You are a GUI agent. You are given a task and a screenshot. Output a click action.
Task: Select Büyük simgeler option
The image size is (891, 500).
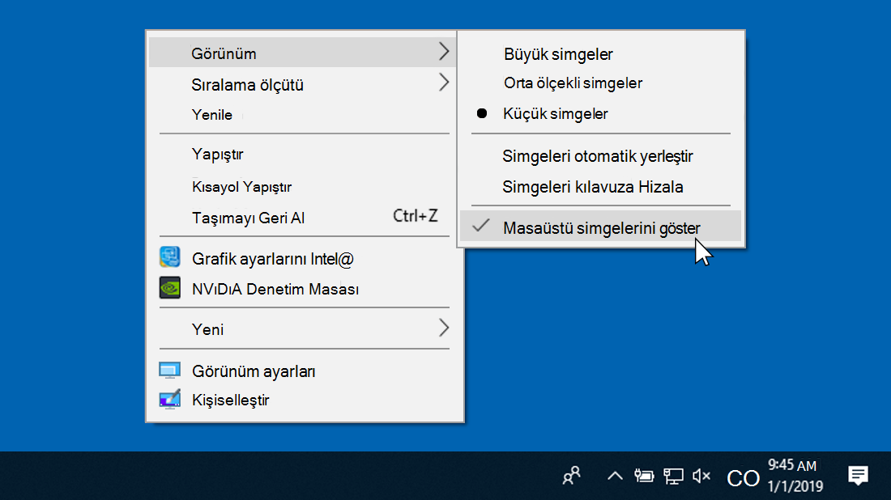[558, 54]
